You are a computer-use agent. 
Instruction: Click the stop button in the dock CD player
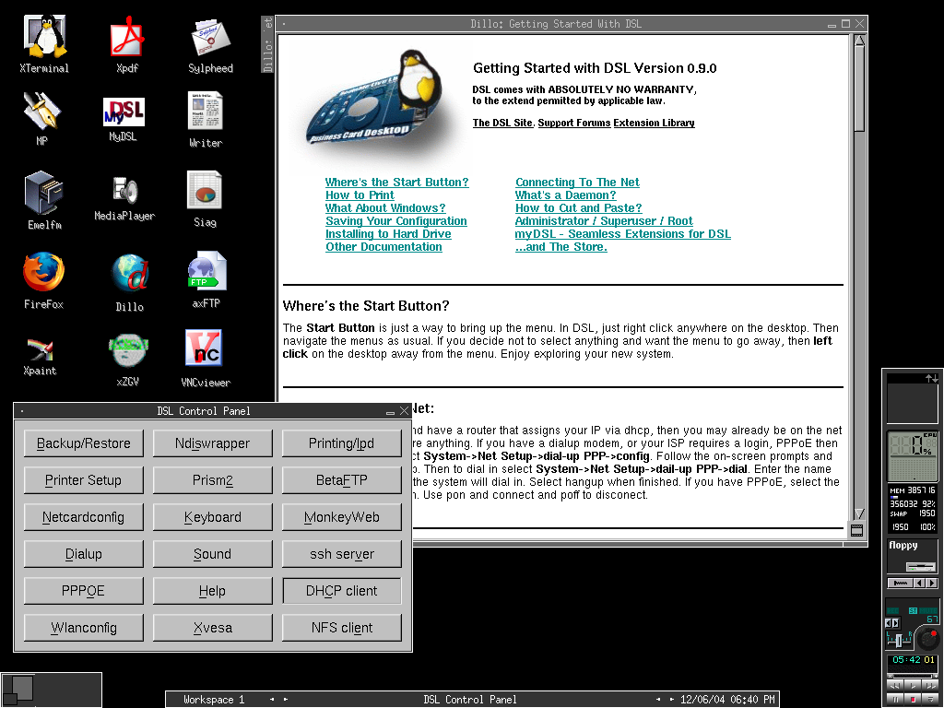click(x=912, y=699)
